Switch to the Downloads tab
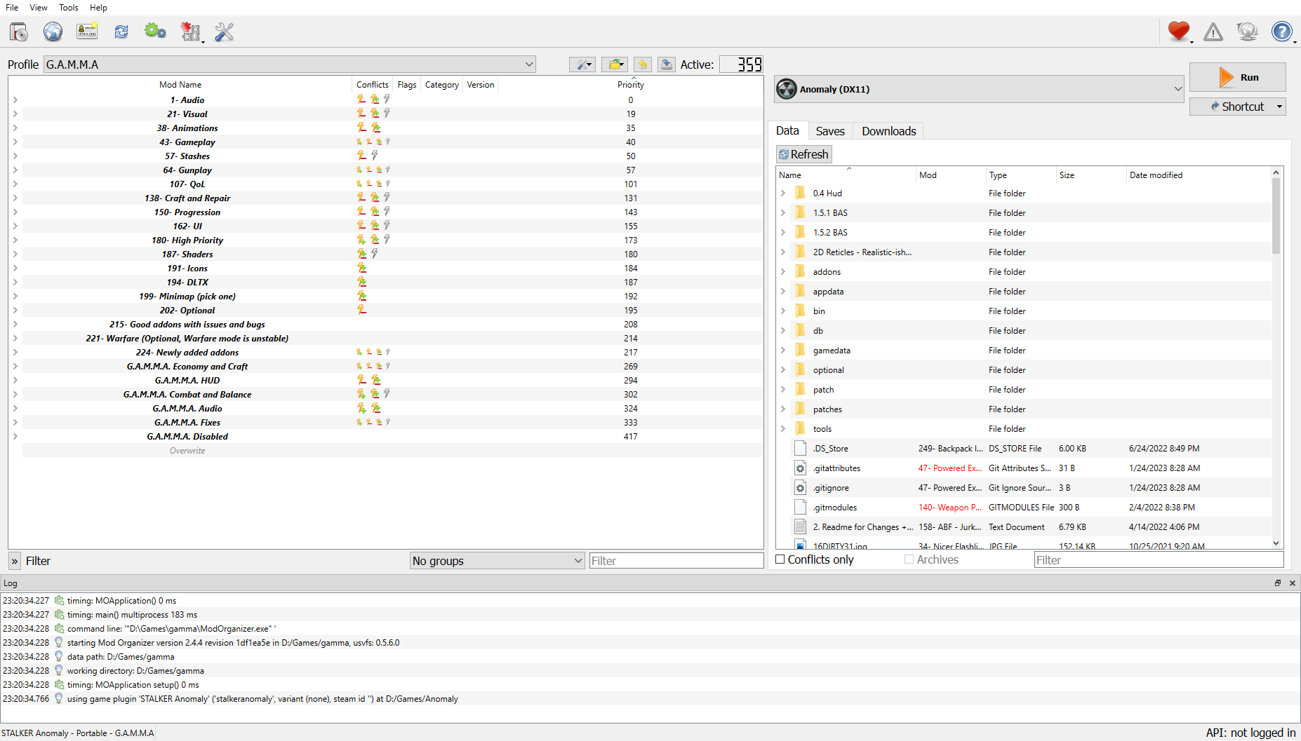 click(888, 131)
